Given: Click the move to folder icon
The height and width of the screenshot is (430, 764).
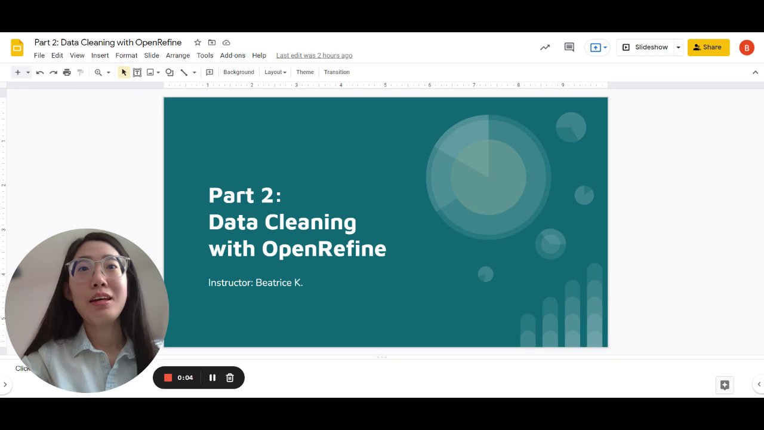Looking at the screenshot, I should point(212,42).
